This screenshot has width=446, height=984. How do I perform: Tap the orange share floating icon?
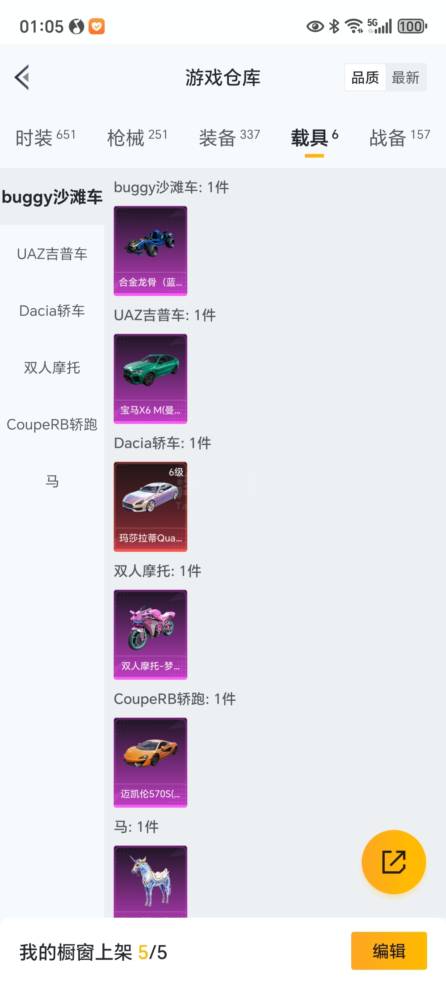coord(394,862)
